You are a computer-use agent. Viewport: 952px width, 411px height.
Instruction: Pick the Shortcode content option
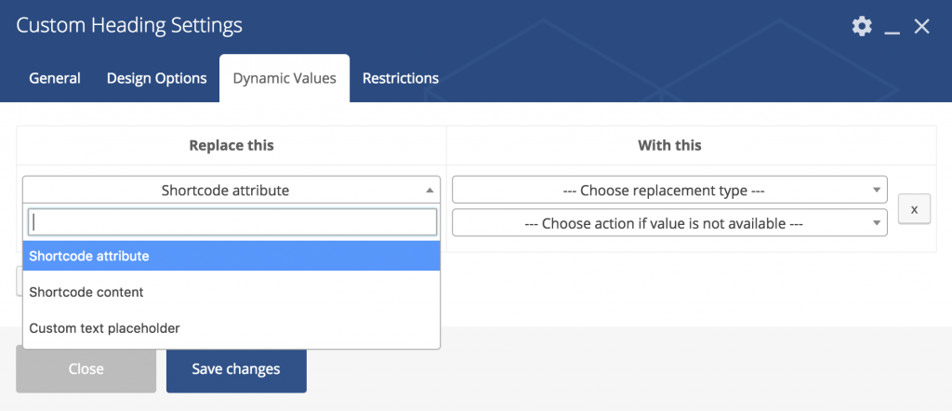tap(231, 292)
